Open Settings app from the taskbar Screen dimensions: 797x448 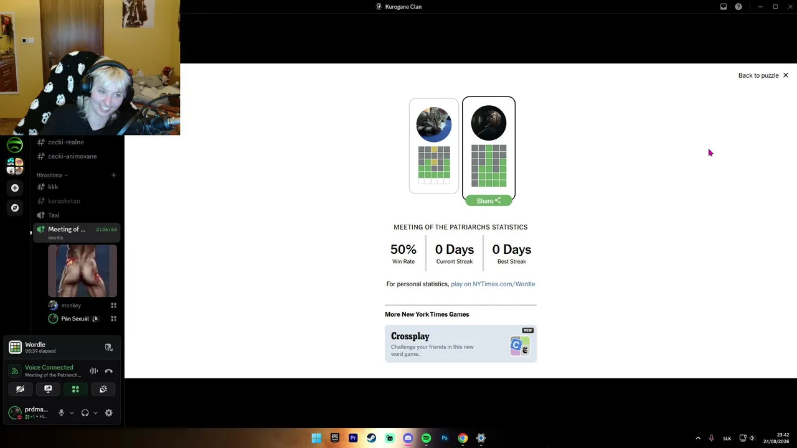click(x=481, y=438)
